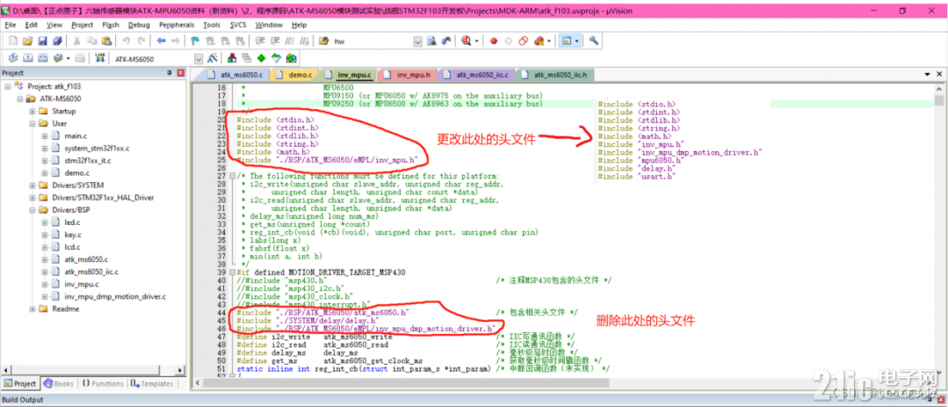This screenshot has height=407, width=948.
Task: Insert a bookmark with the flag icon
Action: tap(195, 41)
